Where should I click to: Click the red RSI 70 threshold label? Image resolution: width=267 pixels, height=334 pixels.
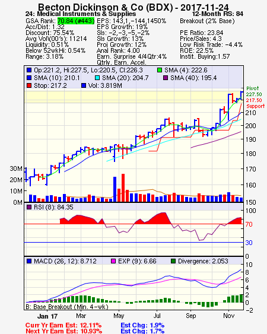(249, 224)
